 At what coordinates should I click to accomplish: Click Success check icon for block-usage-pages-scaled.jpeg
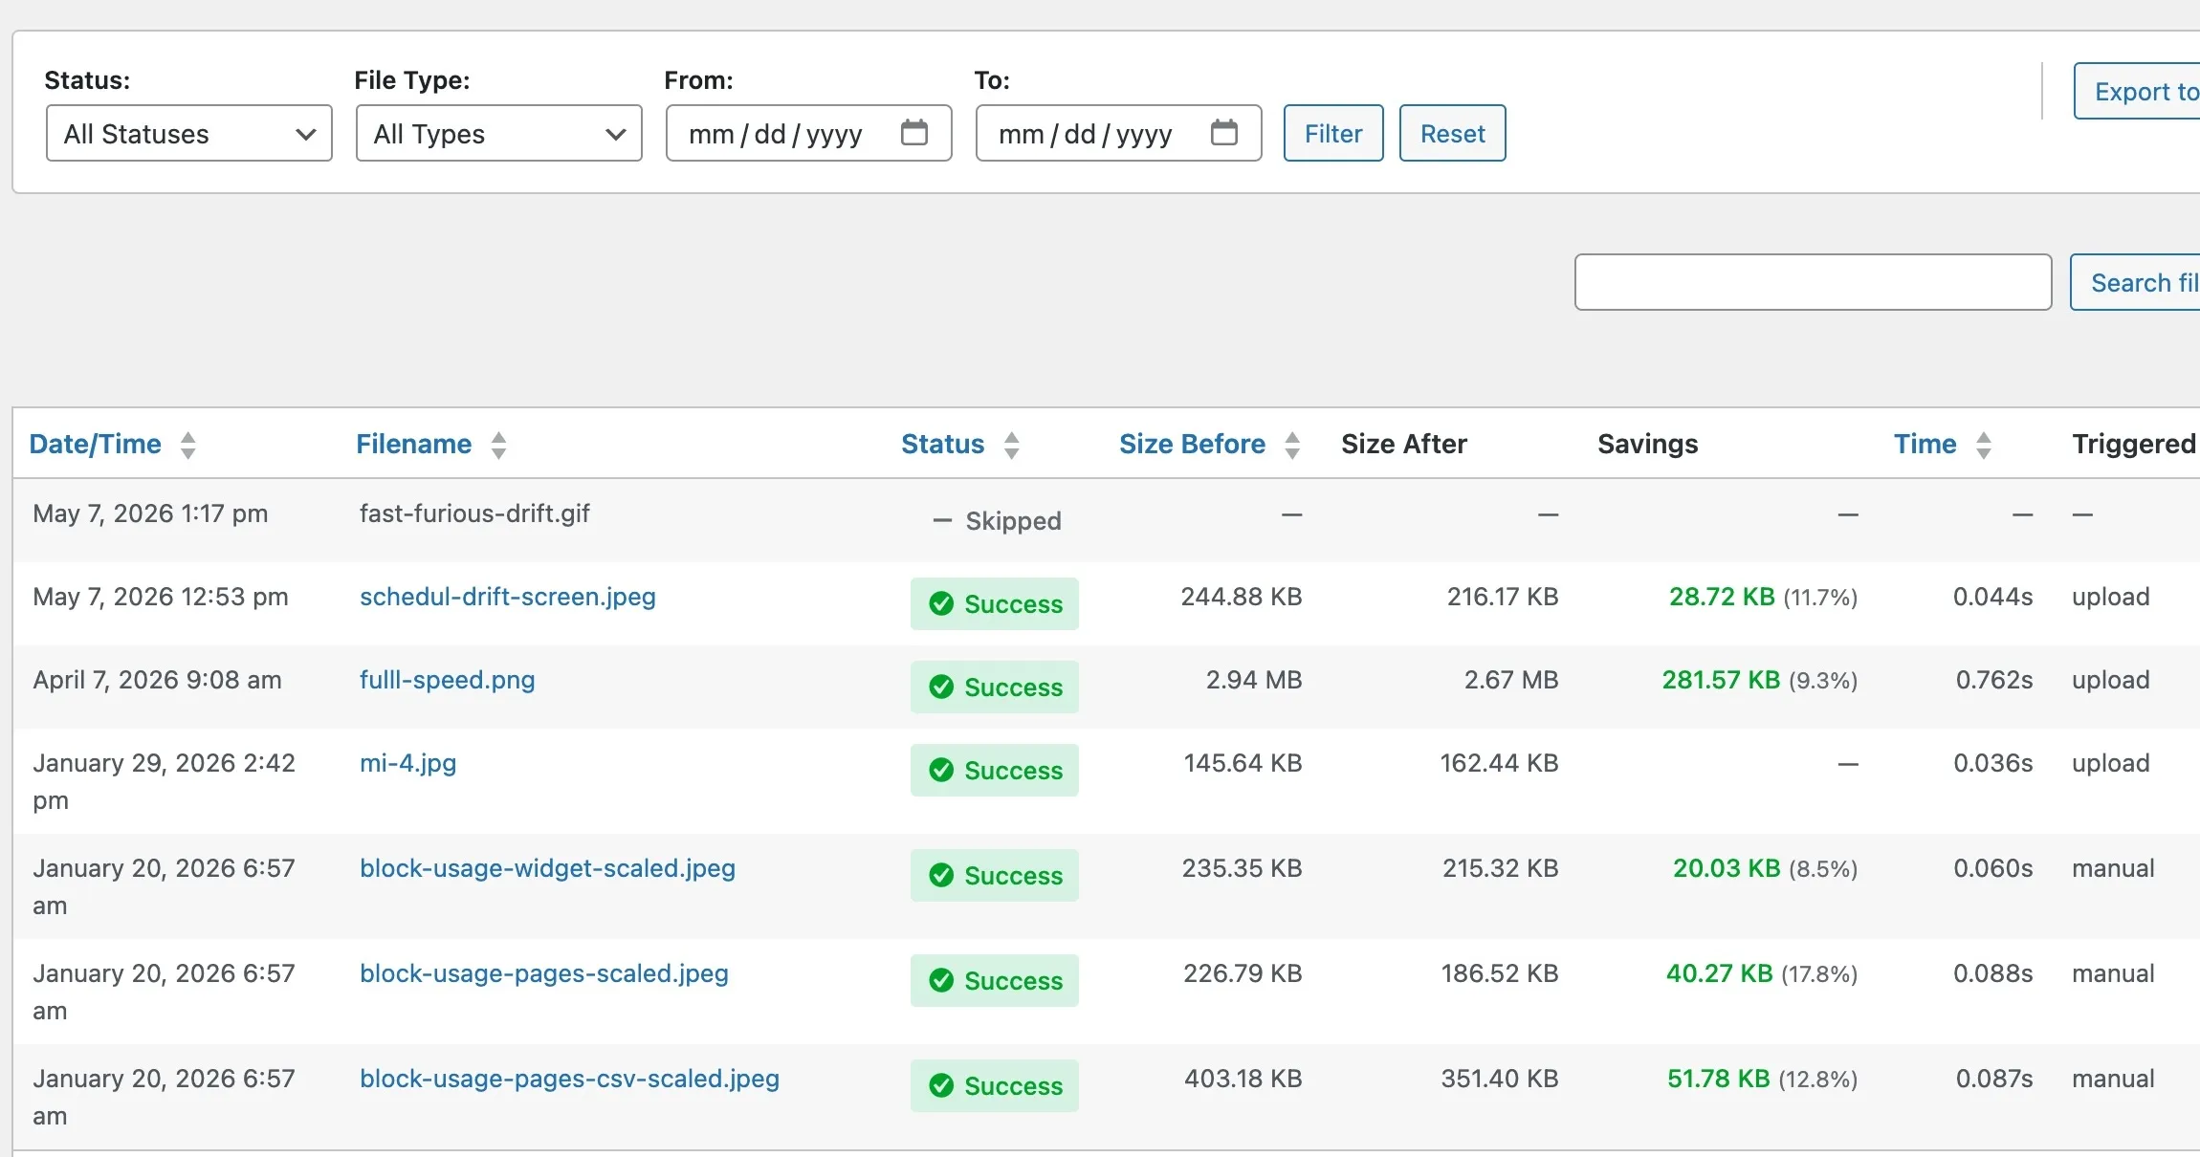[941, 980]
